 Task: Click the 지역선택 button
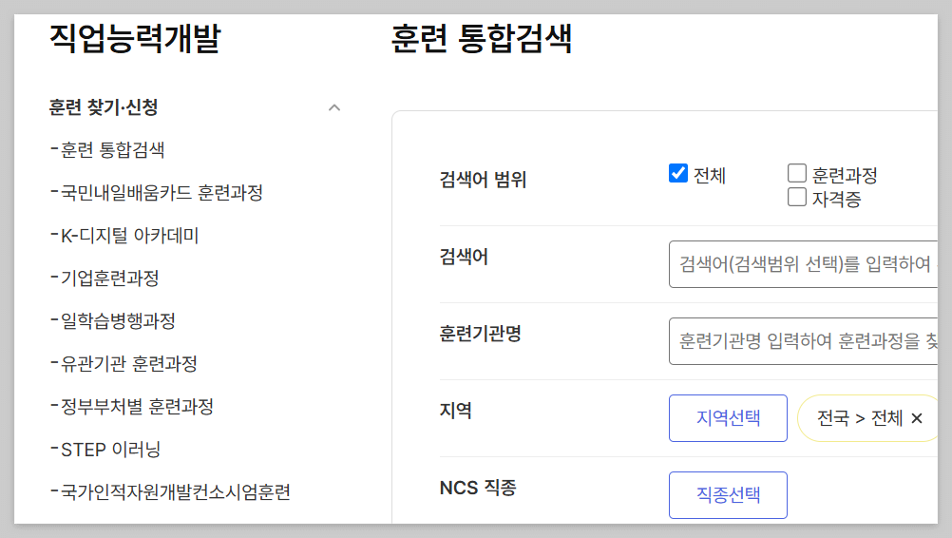728,418
